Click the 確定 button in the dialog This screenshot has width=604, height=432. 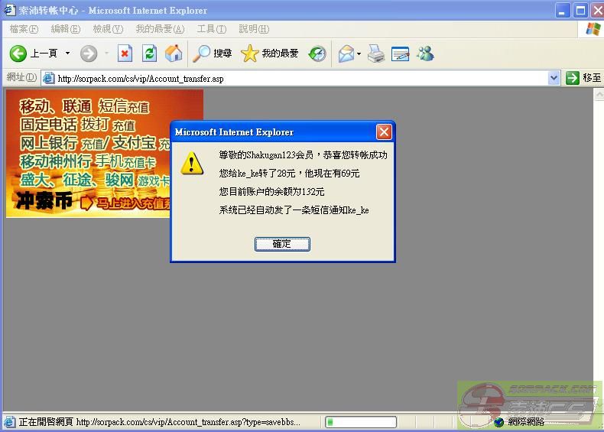click(282, 244)
